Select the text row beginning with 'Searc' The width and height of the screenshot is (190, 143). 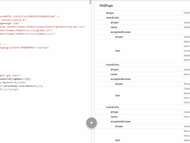142,51
